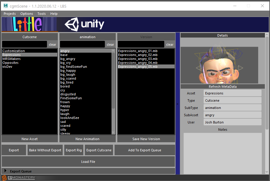Image resolution: width=270 pixels, height=181 pixels.
Task: Click the Little project logo banner
Action: click(30, 24)
